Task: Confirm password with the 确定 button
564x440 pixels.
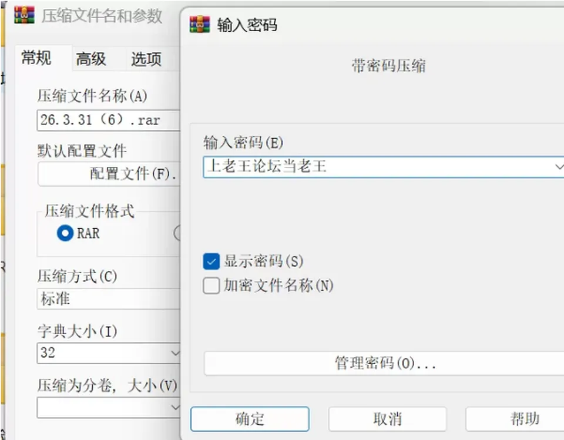Action: [250, 419]
